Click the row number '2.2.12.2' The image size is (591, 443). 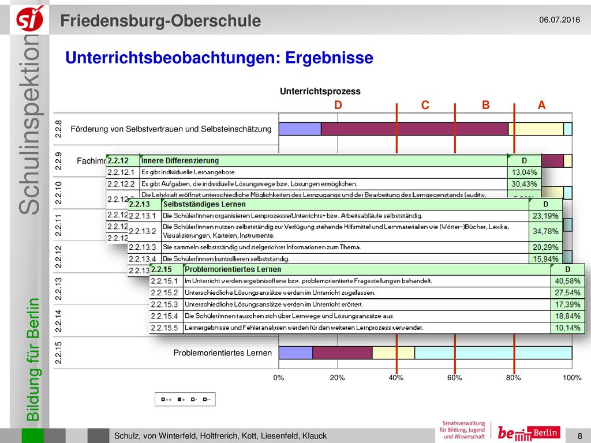coord(121,184)
